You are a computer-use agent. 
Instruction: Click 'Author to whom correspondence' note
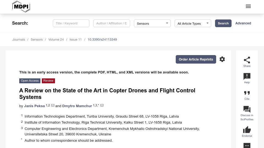pos(68,140)
